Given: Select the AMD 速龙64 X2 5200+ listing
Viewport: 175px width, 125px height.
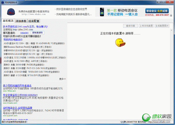Looking at the screenshot, I should tap(34, 43).
